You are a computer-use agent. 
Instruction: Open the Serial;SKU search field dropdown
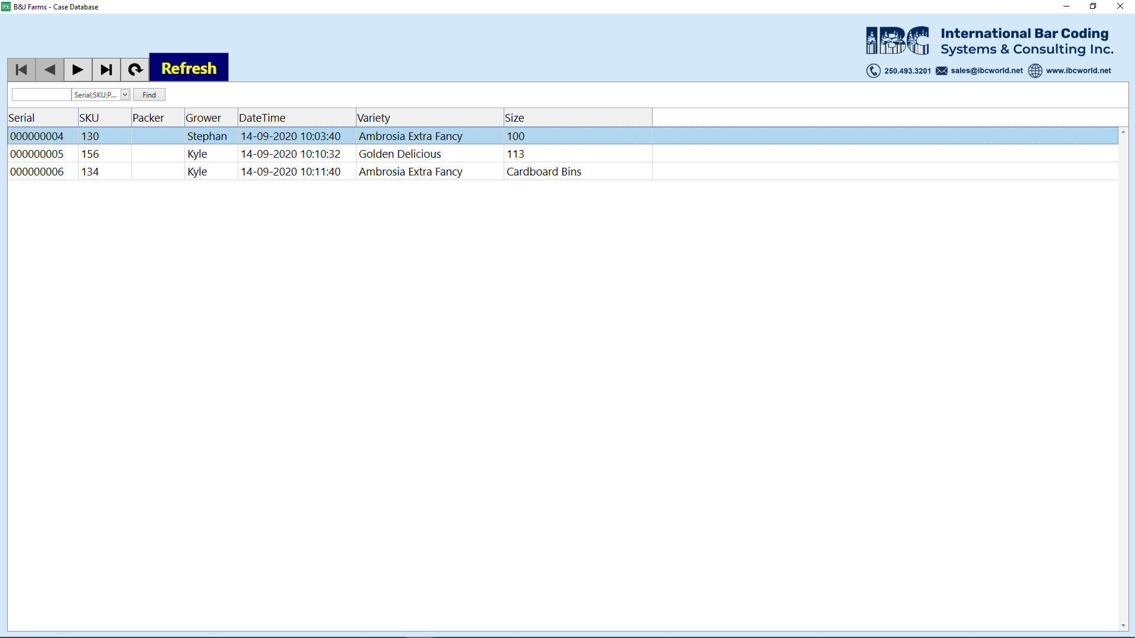tap(124, 95)
